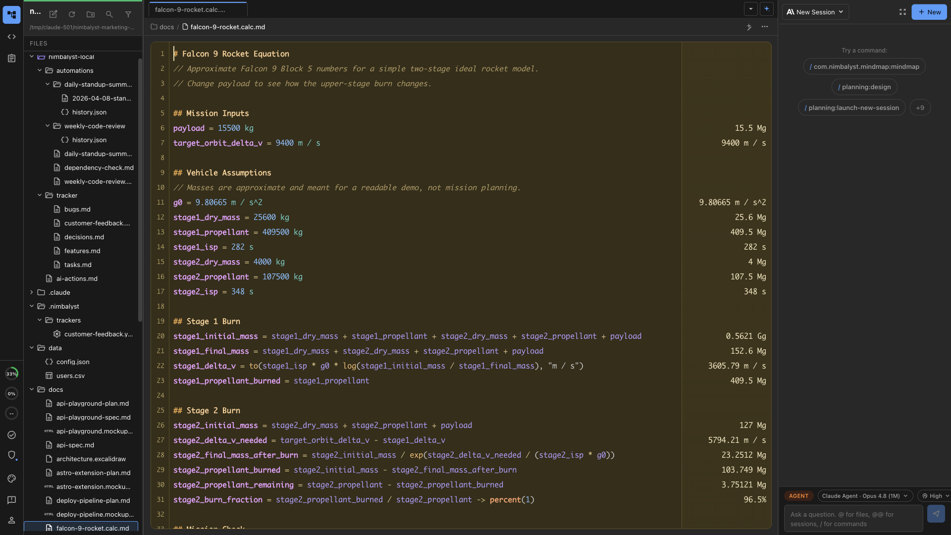Open api-spec.md file
The height and width of the screenshot is (535, 951).
click(75, 445)
